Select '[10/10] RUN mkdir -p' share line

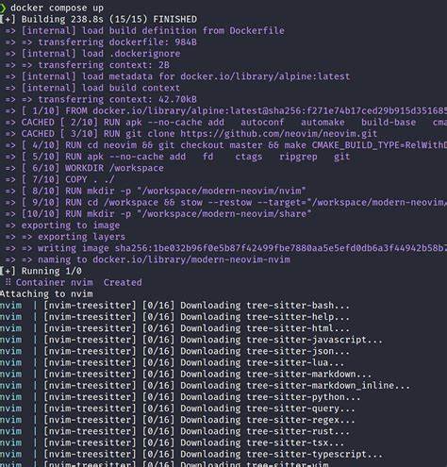coord(158,214)
